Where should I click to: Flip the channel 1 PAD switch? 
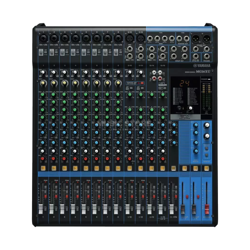click(x=41, y=52)
